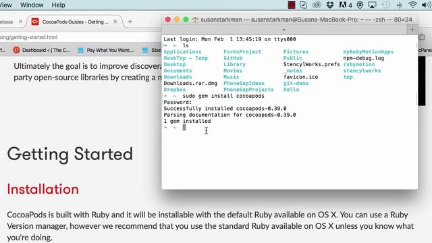This screenshot has height=243, width=432.
Task: Click 'StencylWorks.prefs' in Terminal output
Action: coord(312,65)
